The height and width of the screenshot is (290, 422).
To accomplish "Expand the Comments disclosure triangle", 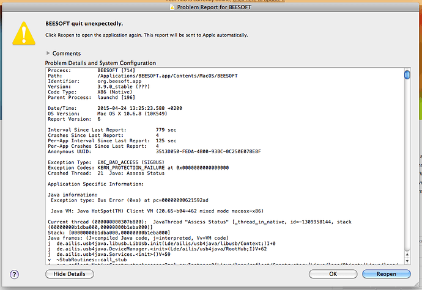I will pyautogui.click(x=48, y=53).
